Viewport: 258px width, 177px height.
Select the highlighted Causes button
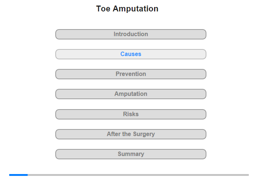[131, 54]
